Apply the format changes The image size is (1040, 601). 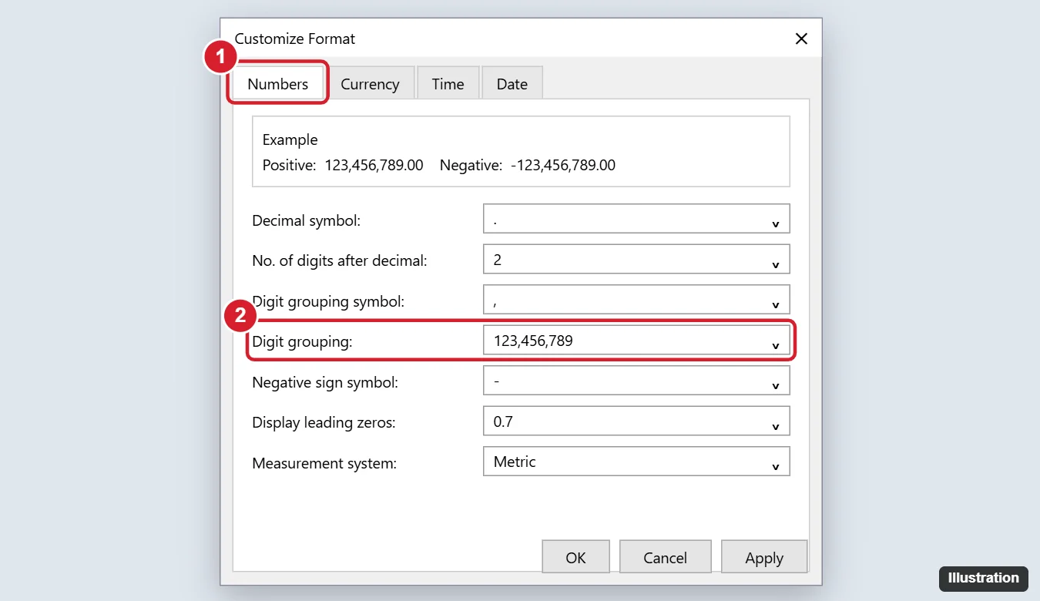pos(764,557)
